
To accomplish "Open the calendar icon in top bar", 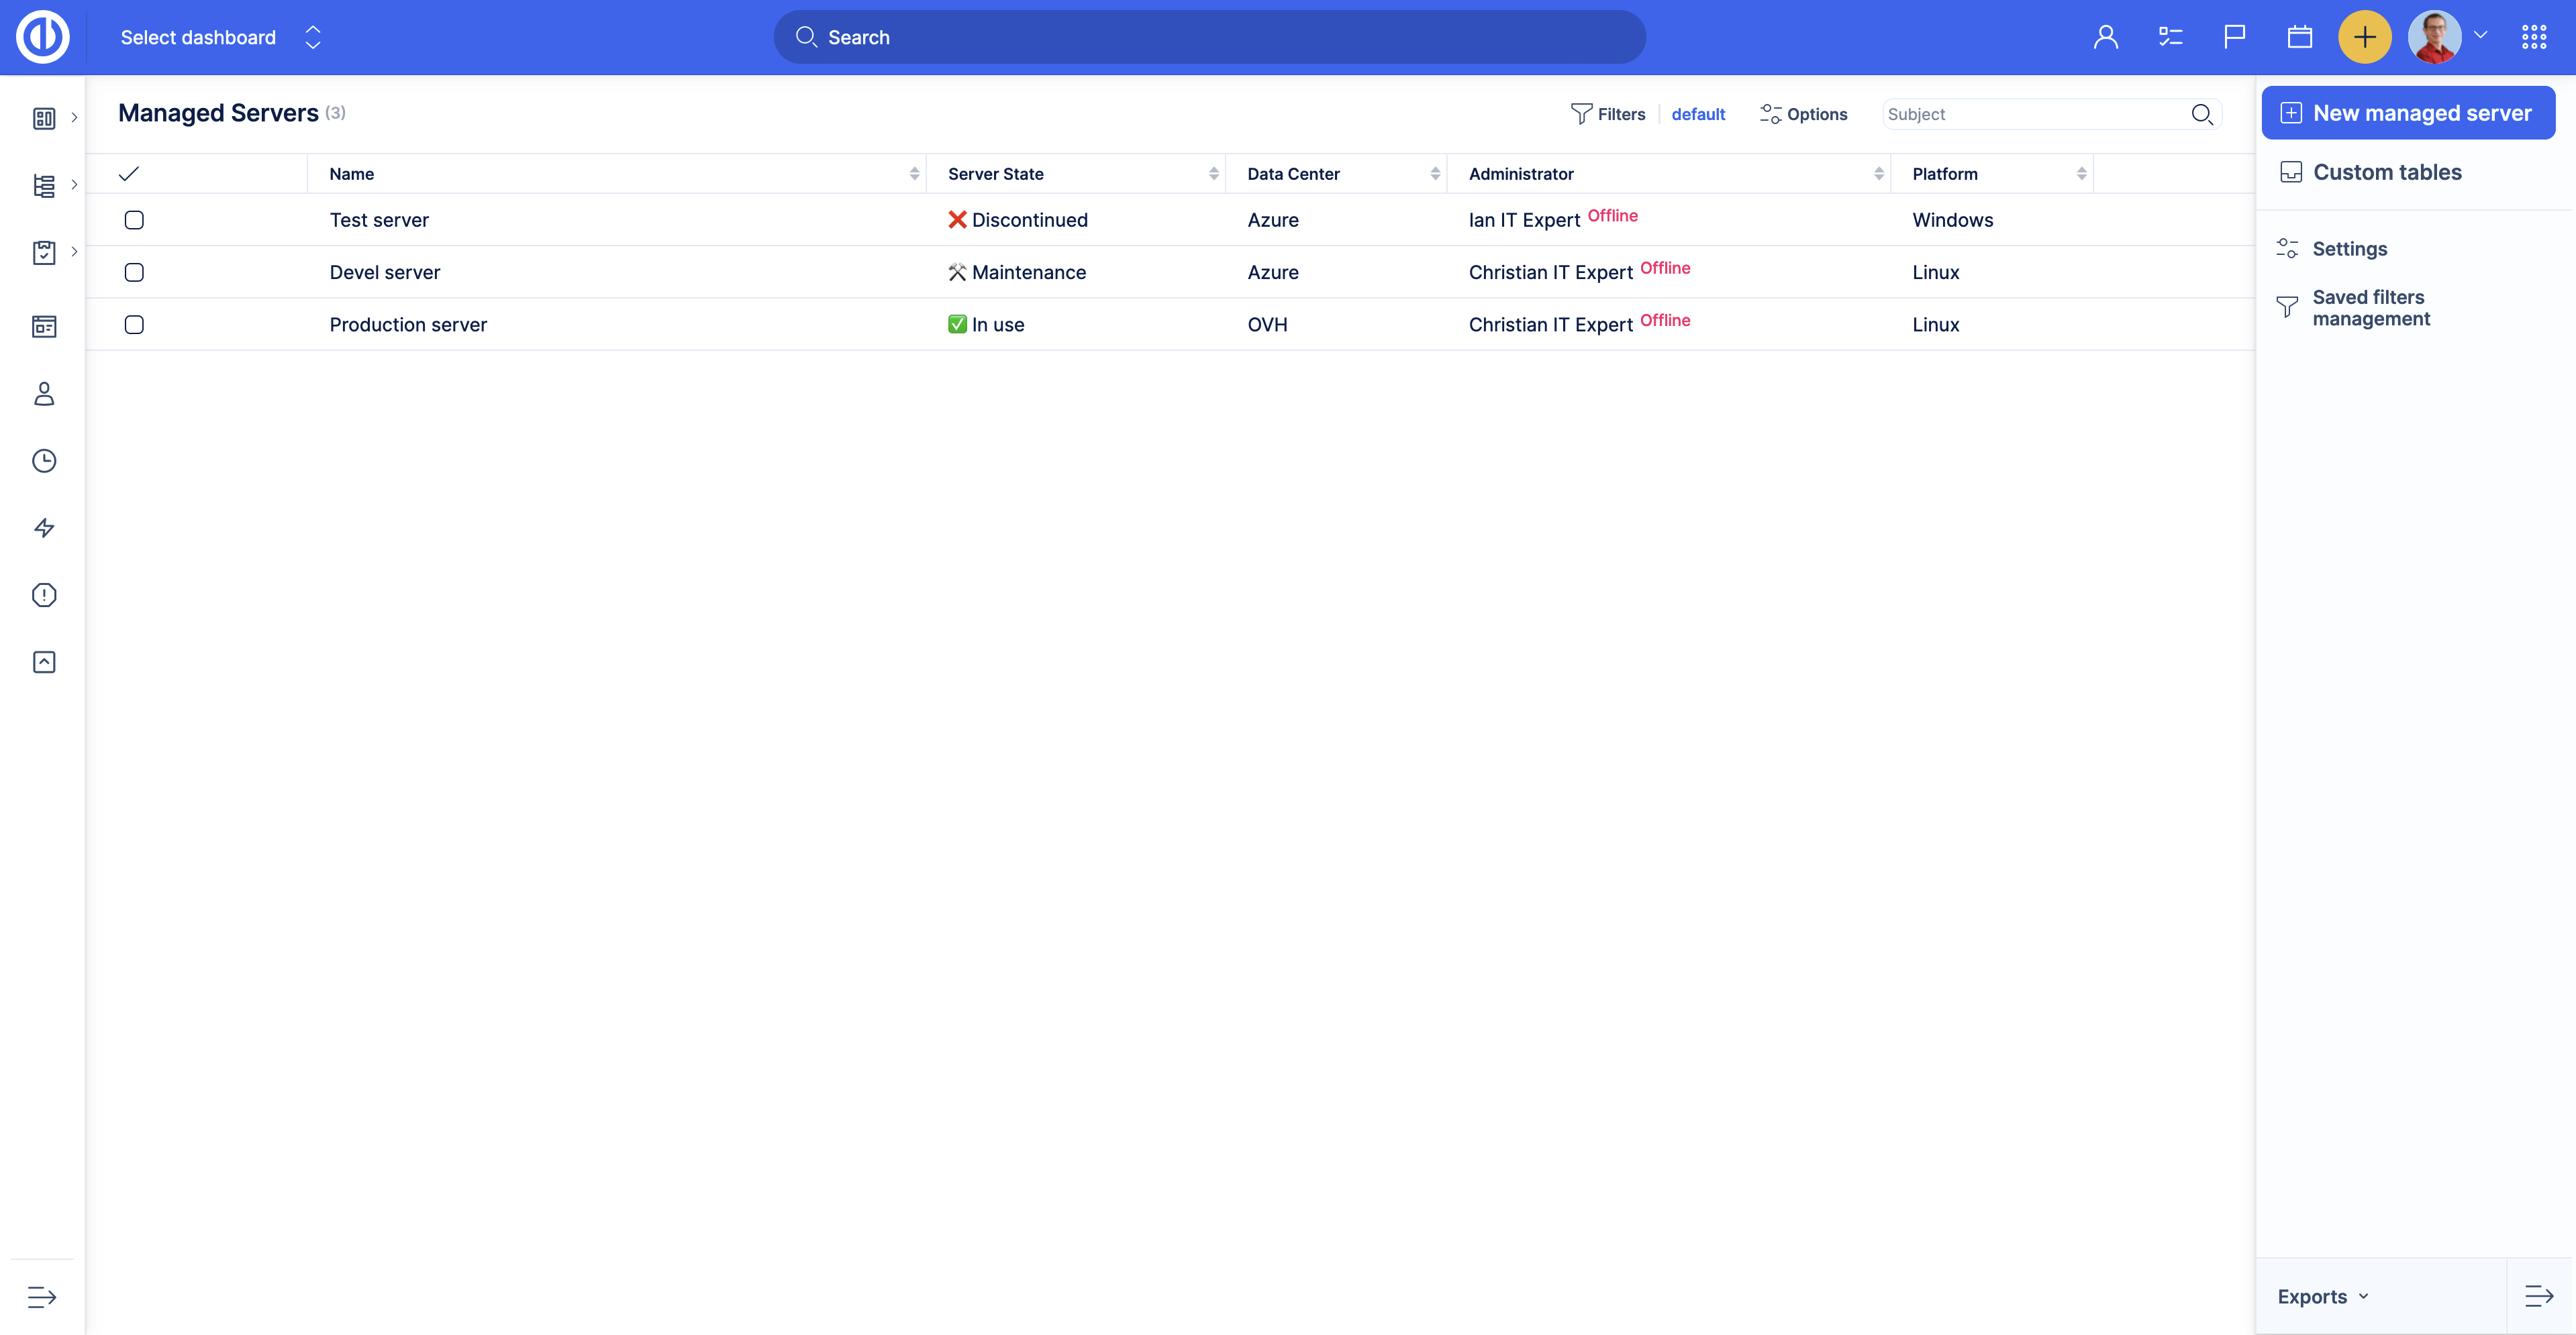I will click(x=2299, y=37).
